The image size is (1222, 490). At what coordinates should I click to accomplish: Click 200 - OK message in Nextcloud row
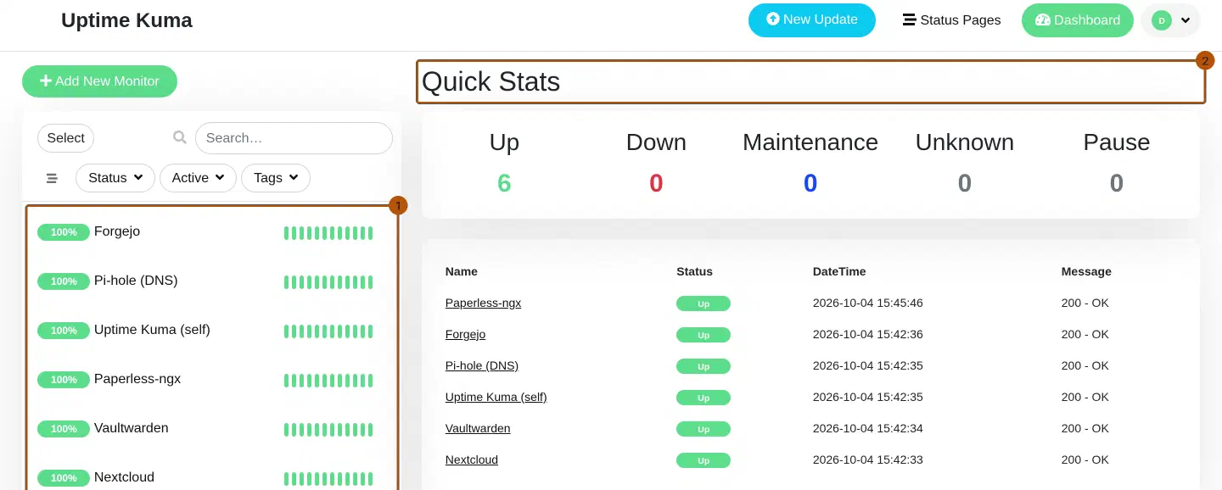pyautogui.click(x=1085, y=459)
